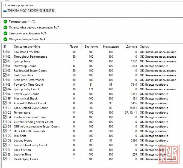Click the Значение column header
The width and height of the screenshot is (183, 168).
coord(91,47)
